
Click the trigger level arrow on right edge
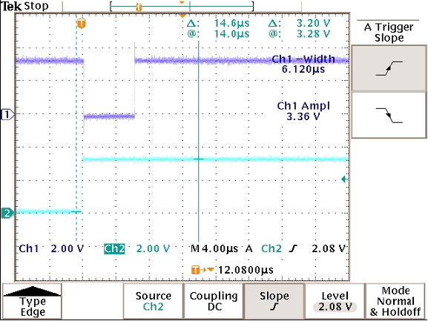click(345, 179)
